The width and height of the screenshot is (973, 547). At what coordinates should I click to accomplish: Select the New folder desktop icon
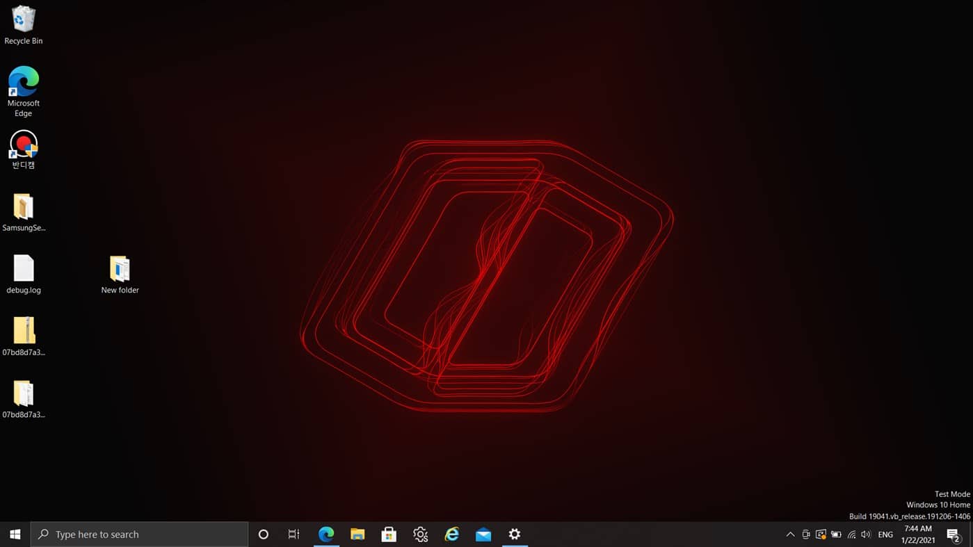120,275
